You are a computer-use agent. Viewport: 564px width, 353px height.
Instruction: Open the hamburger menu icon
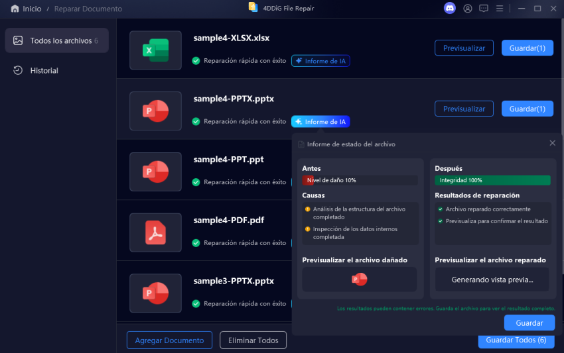pyautogui.click(x=499, y=8)
